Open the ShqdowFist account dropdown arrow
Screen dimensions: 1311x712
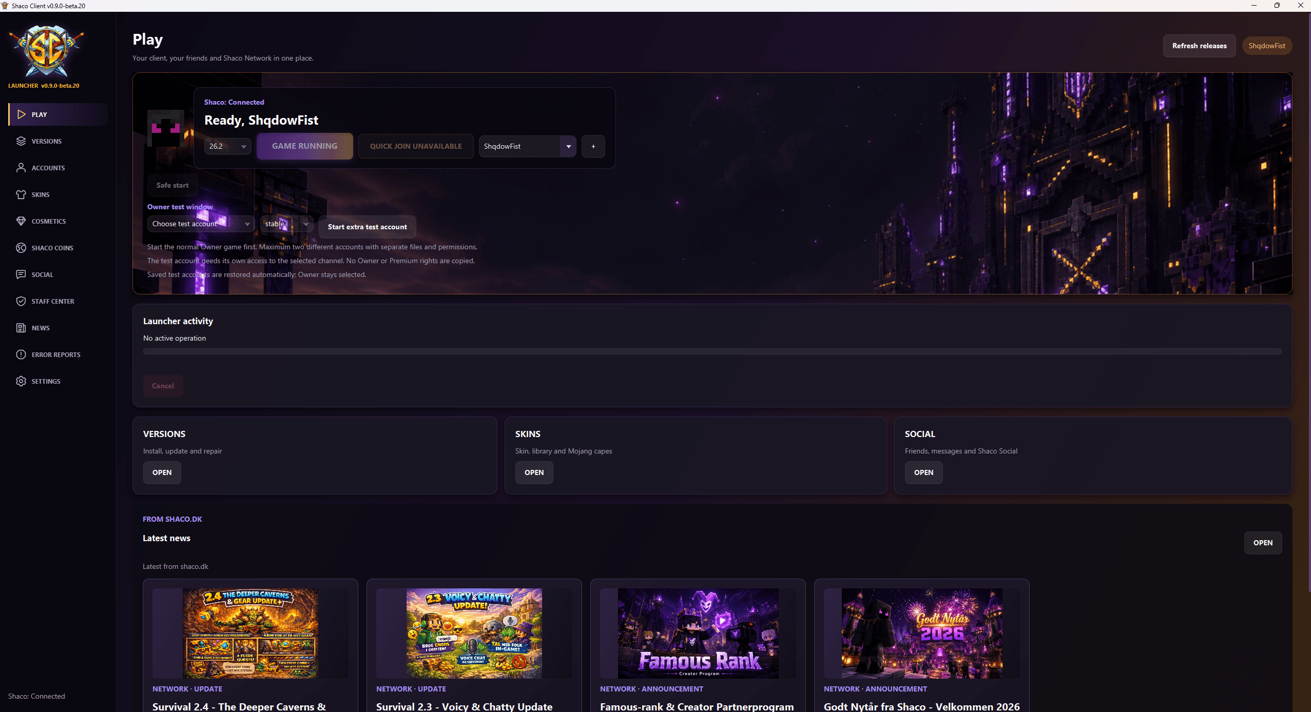(568, 146)
